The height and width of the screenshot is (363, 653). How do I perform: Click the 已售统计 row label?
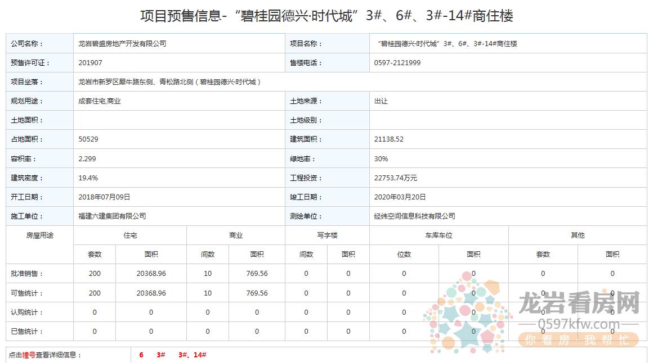click(x=26, y=332)
